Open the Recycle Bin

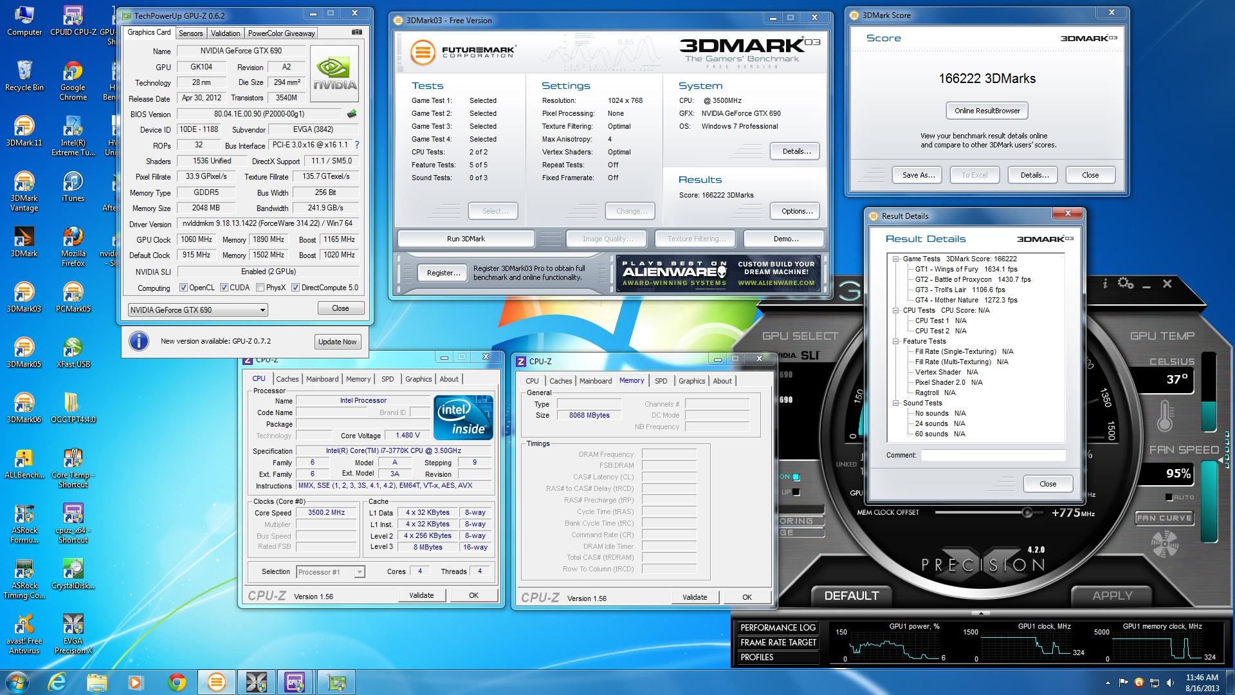[x=24, y=77]
